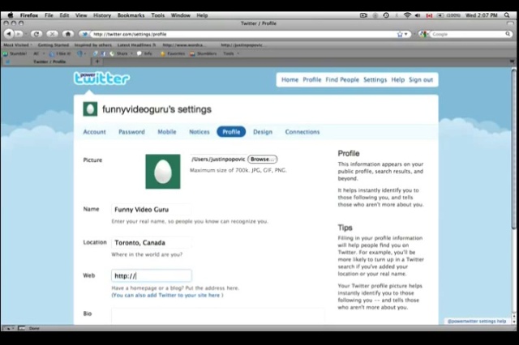Open Spotlight search magnifier in menu bar
The width and height of the screenshot is (519, 345).
[507, 15]
